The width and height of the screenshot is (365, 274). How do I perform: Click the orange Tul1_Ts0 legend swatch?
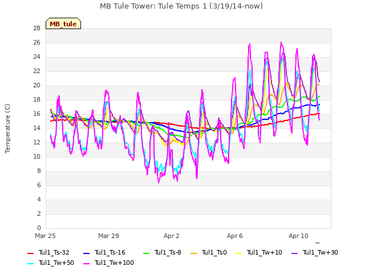point(193,253)
